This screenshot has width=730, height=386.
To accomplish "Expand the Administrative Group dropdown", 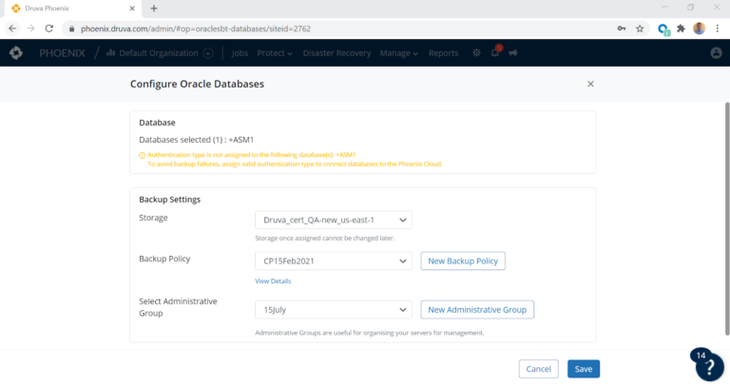I will tap(333, 309).
